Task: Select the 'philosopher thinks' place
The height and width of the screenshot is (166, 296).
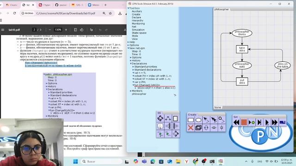Action: point(242,33)
